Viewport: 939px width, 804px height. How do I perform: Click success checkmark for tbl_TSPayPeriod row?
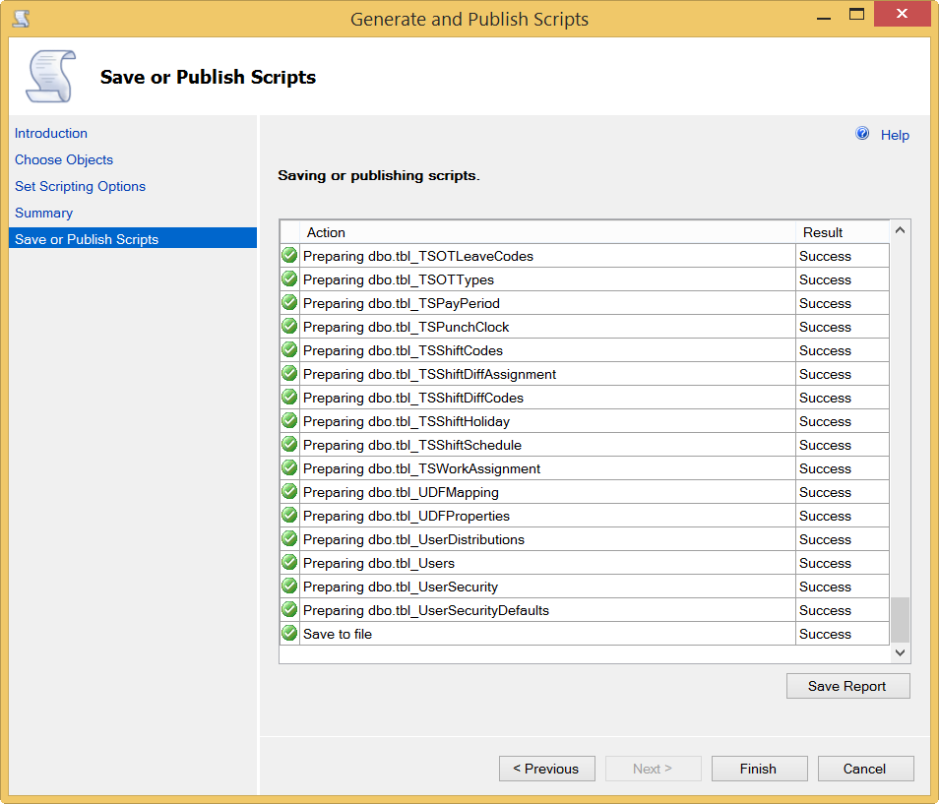tap(289, 303)
